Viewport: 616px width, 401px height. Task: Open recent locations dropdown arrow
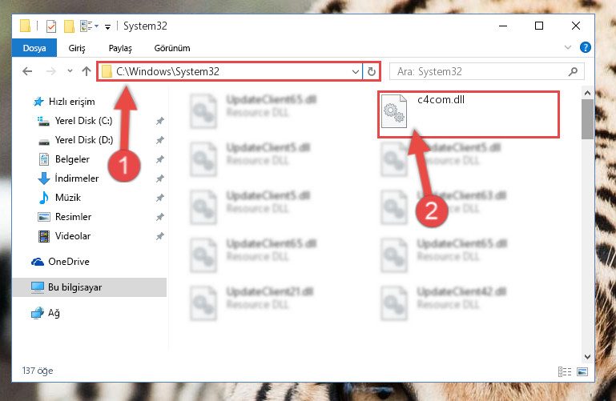point(70,71)
